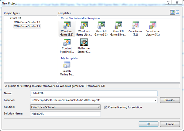This screenshot has height=131, width=184.
Task: Click the Solution Name input field
Action: pyautogui.click(x=65, y=114)
